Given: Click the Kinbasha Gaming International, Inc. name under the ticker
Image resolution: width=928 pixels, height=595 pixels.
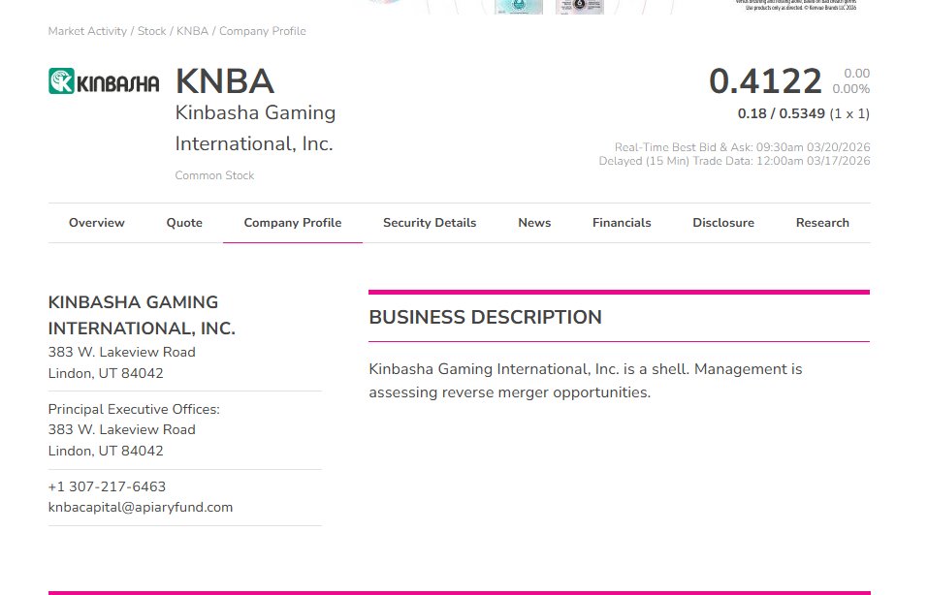Looking at the screenshot, I should click(x=255, y=128).
